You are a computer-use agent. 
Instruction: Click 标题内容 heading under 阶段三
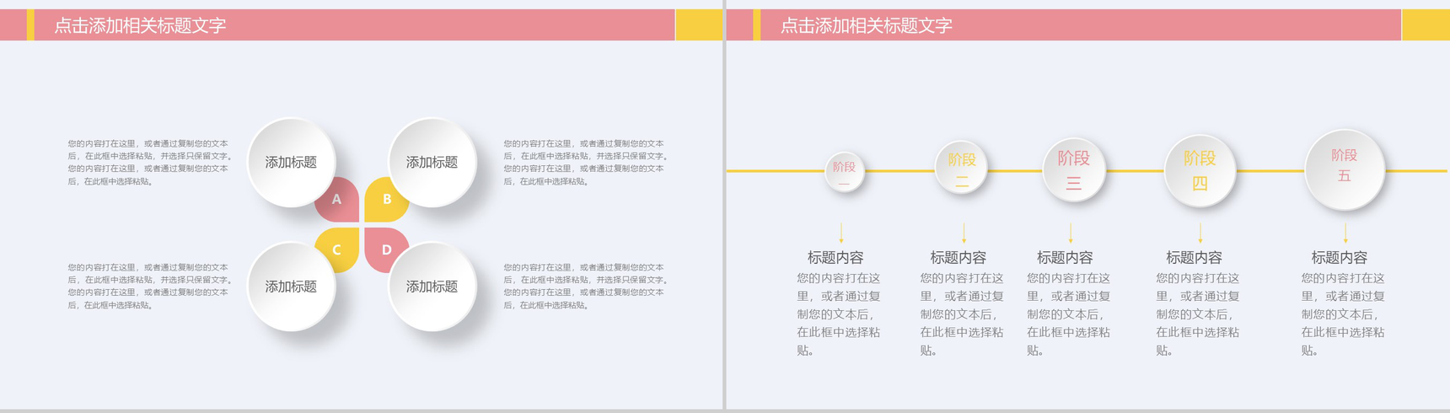pyautogui.click(x=1065, y=257)
